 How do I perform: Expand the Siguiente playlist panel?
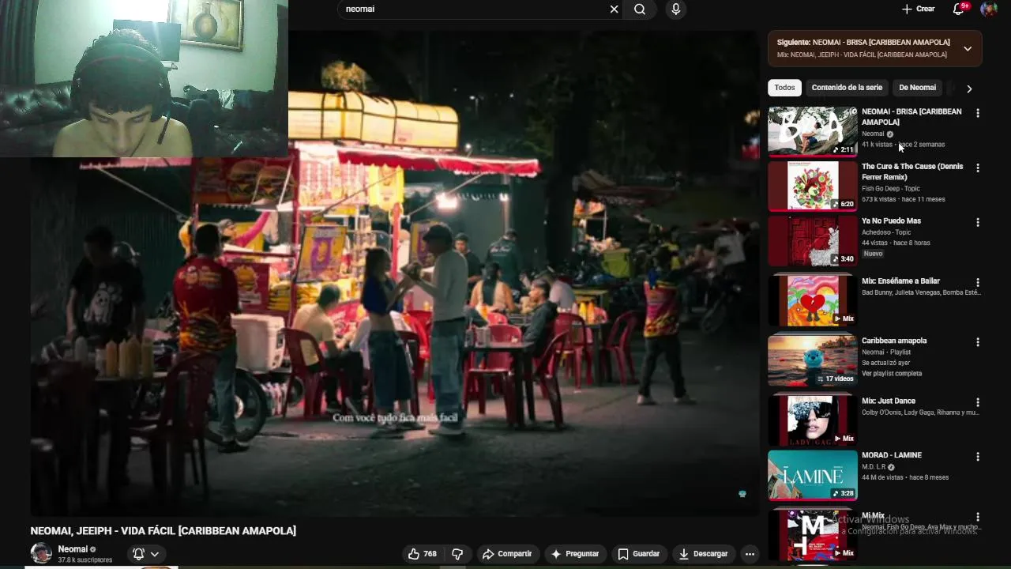968,48
